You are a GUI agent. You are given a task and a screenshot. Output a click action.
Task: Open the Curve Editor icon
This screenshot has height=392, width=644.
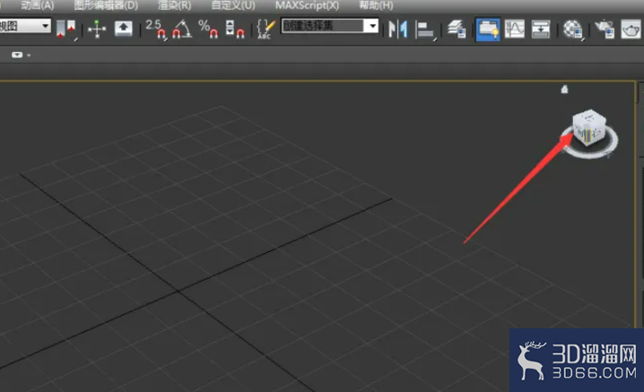pyautogui.click(x=514, y=30)
